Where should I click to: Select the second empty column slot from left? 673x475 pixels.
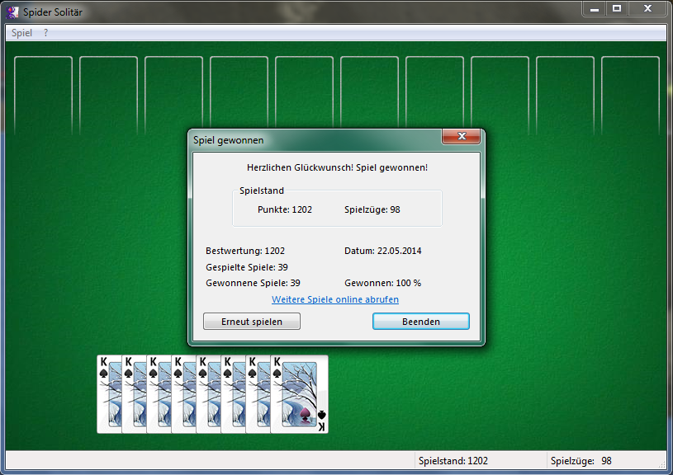coord(108,95)
